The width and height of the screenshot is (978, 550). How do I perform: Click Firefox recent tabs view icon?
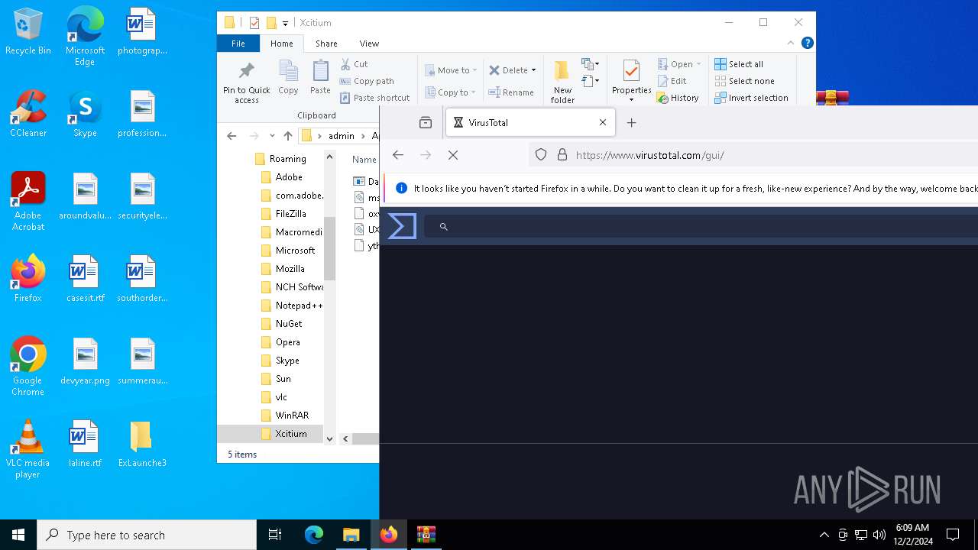pyautogui.click(x=426, y=122)
